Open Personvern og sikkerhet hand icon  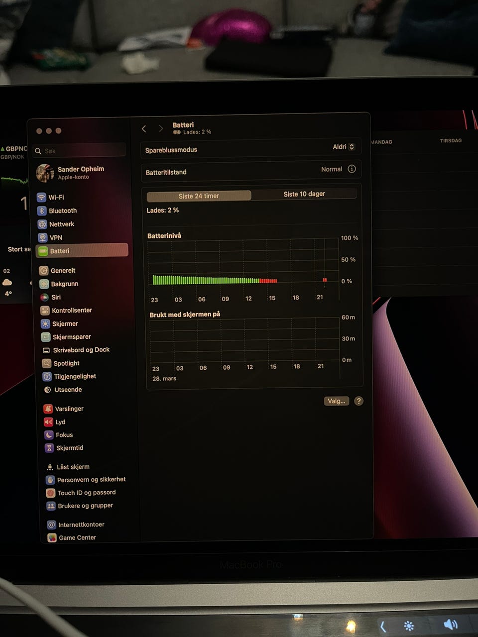click(x=50, y=480)
